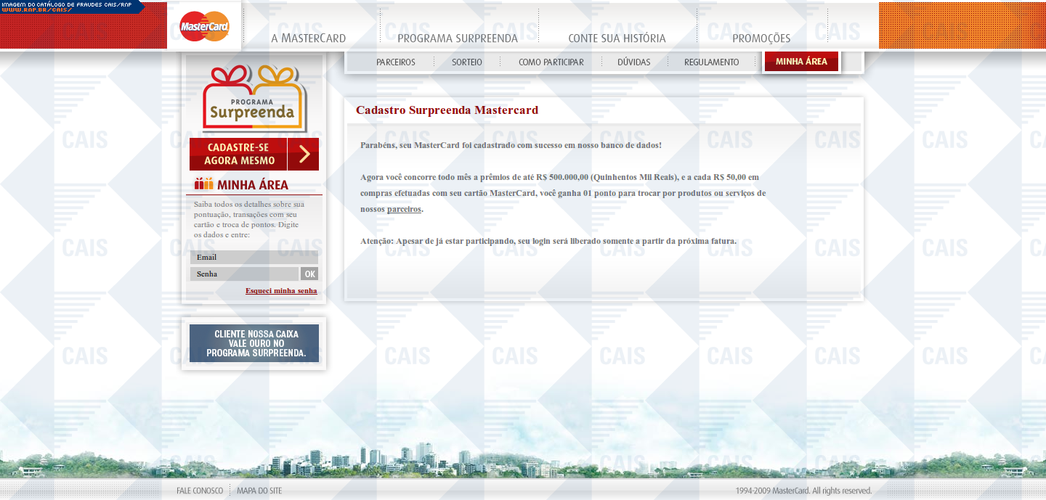Screen dimensions: 1046x500
Task: Submit login with the OK button
Action: point(309,274)
